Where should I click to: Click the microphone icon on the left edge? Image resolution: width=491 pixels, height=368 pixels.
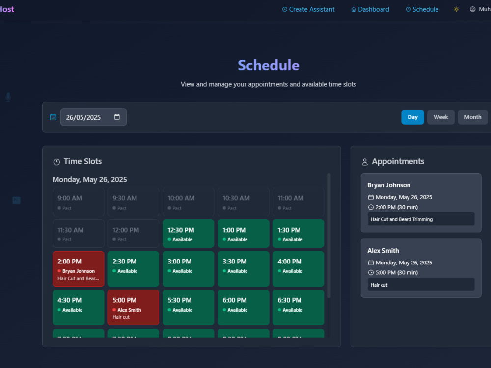tap(8, 97)
